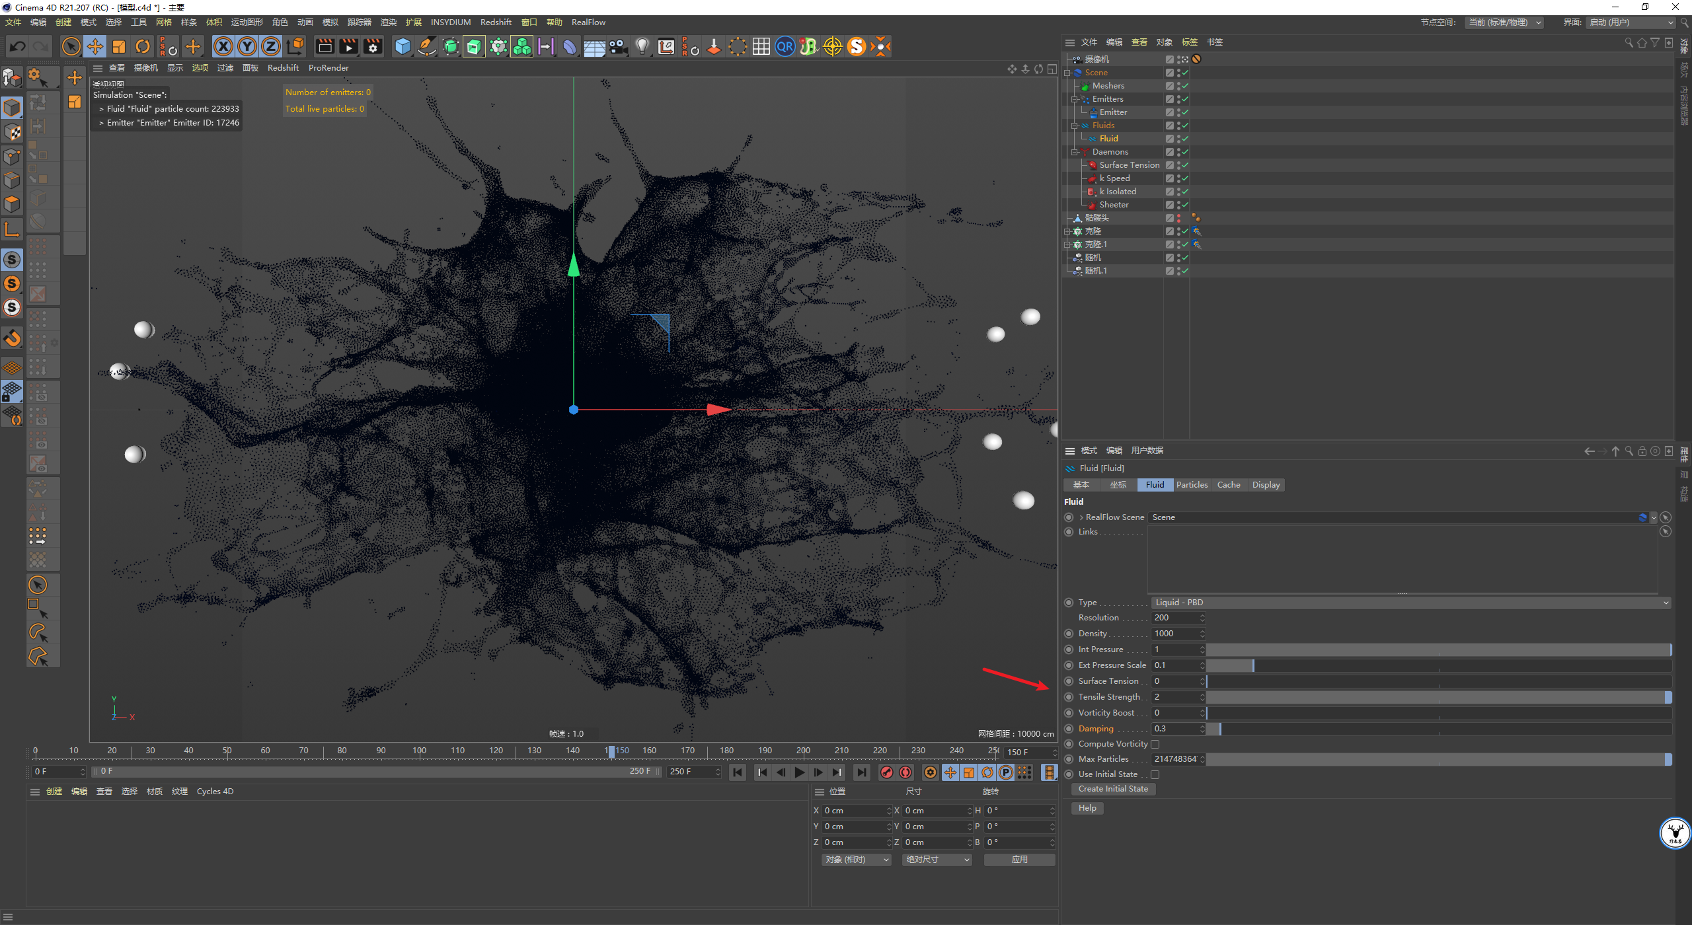
Task: Open the ProRender viewport menu
Action: 328,67
